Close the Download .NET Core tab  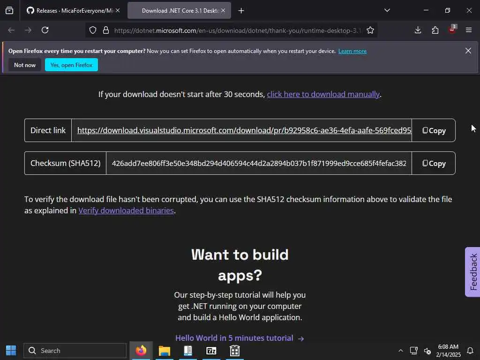pos(223,11)
